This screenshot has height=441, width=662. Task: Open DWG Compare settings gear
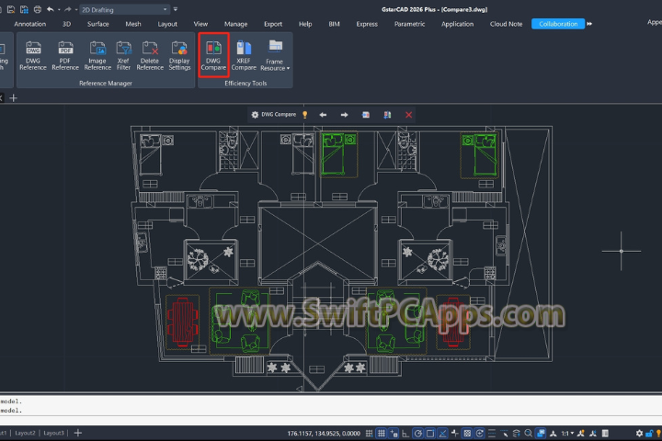tap(255, 115)
